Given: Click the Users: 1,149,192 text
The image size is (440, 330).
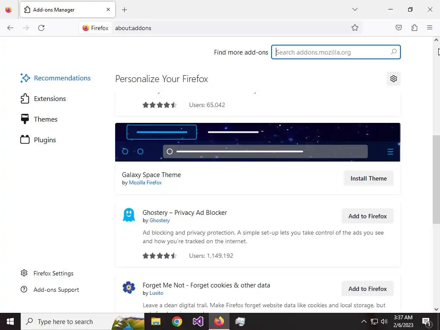Looking at the screenshot, I should tap(211, 256).
